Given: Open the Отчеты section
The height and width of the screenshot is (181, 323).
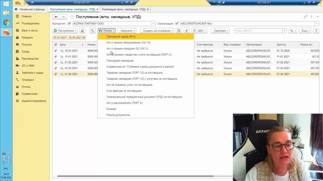Looking at the screenshot, I should point(26,87).
